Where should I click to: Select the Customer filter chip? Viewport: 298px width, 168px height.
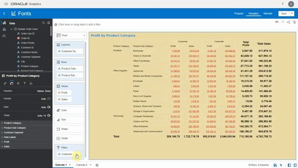pos(69,154)
